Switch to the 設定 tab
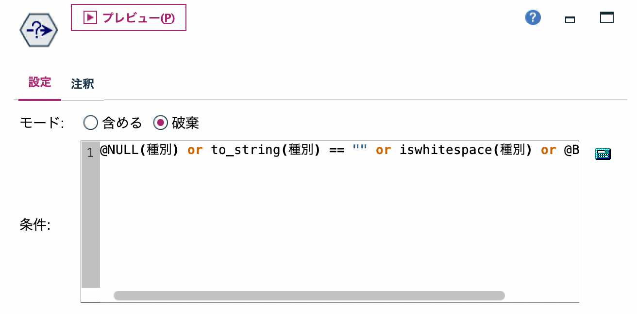This screenshot has height=314, width=637. pyautogui.click(x=39, y=82)
